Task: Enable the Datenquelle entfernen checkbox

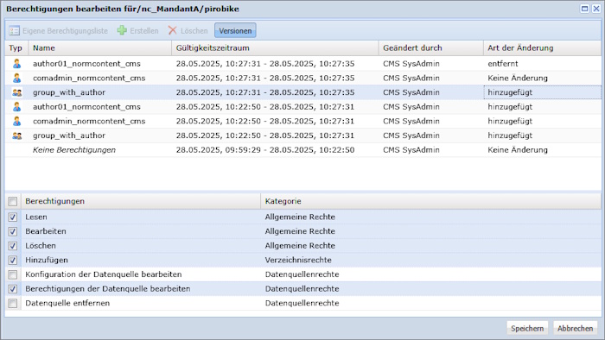Action: click(13, 303)
